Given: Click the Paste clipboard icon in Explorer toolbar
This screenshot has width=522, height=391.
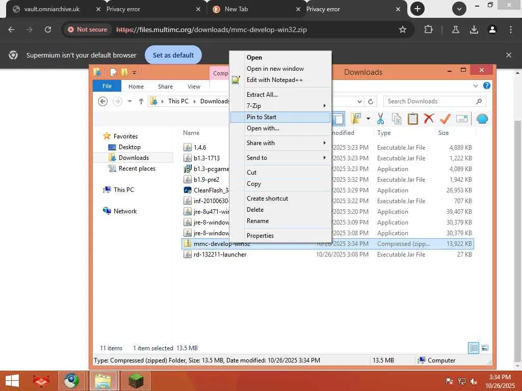Looking at the screenshot, I should point(412,119).
